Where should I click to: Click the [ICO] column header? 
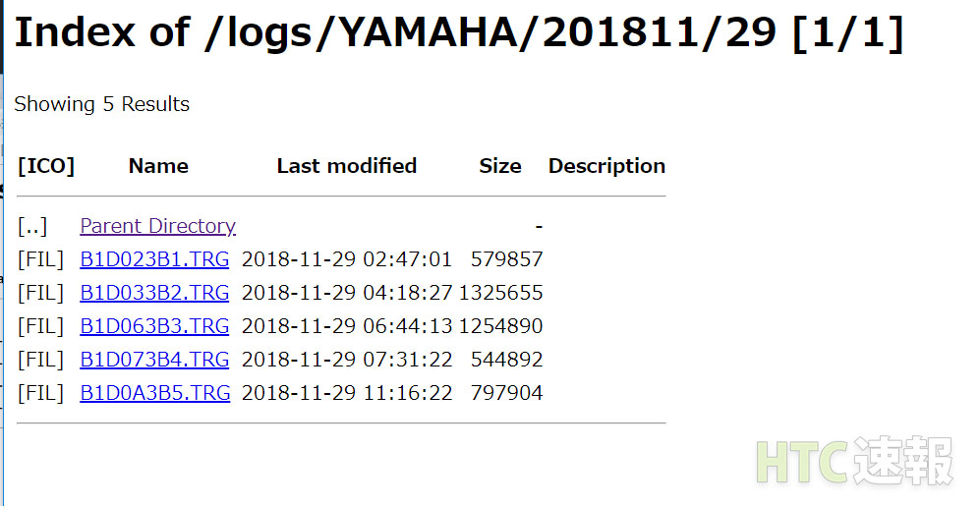[x=46, y=166]
